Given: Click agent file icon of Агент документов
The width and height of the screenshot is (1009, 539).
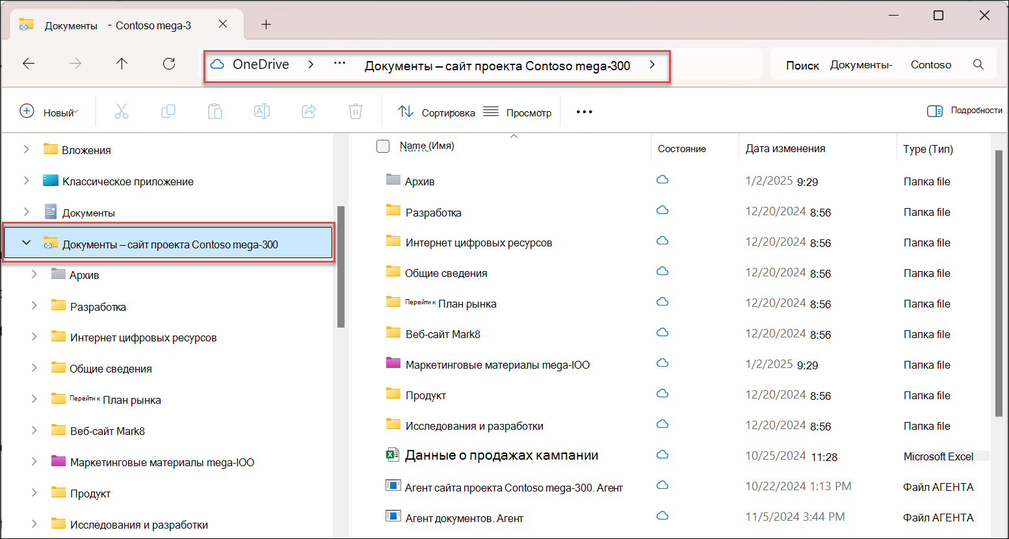Looking at the screenshot, I should [393, 516].
